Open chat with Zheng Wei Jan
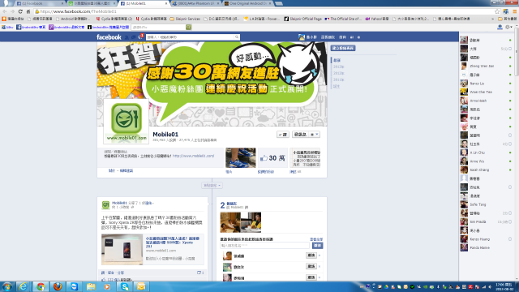 coord(486,67)
